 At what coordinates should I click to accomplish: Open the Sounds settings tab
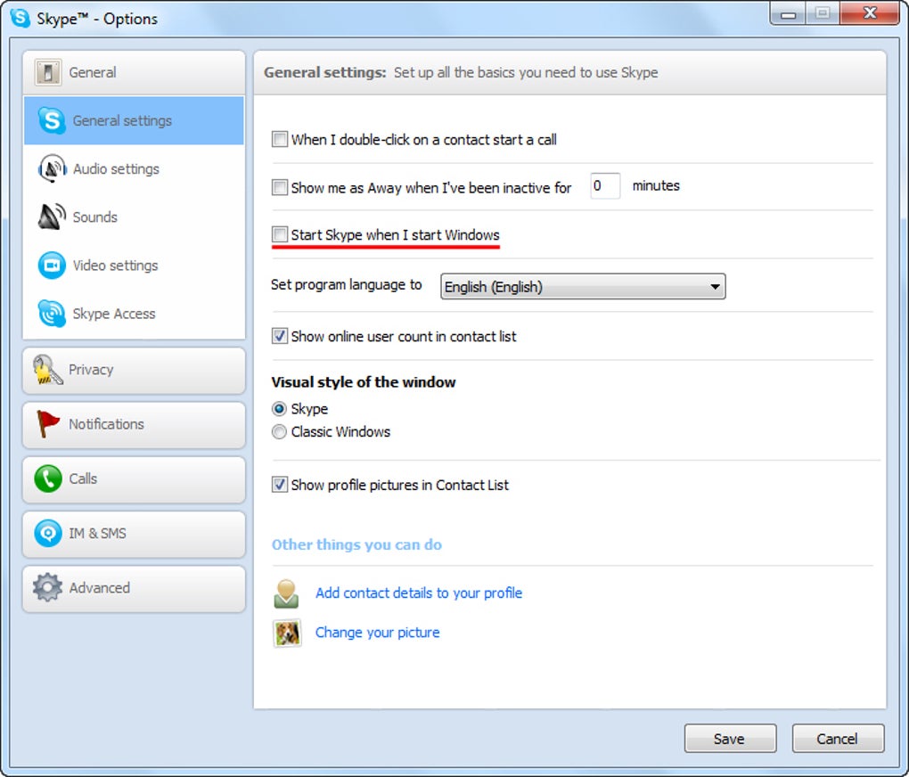pos(134,217)
